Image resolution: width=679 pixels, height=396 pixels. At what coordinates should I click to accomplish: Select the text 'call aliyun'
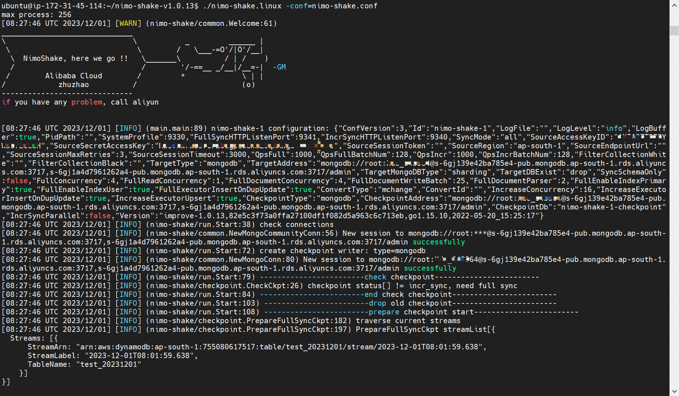[x=134, y=102]
